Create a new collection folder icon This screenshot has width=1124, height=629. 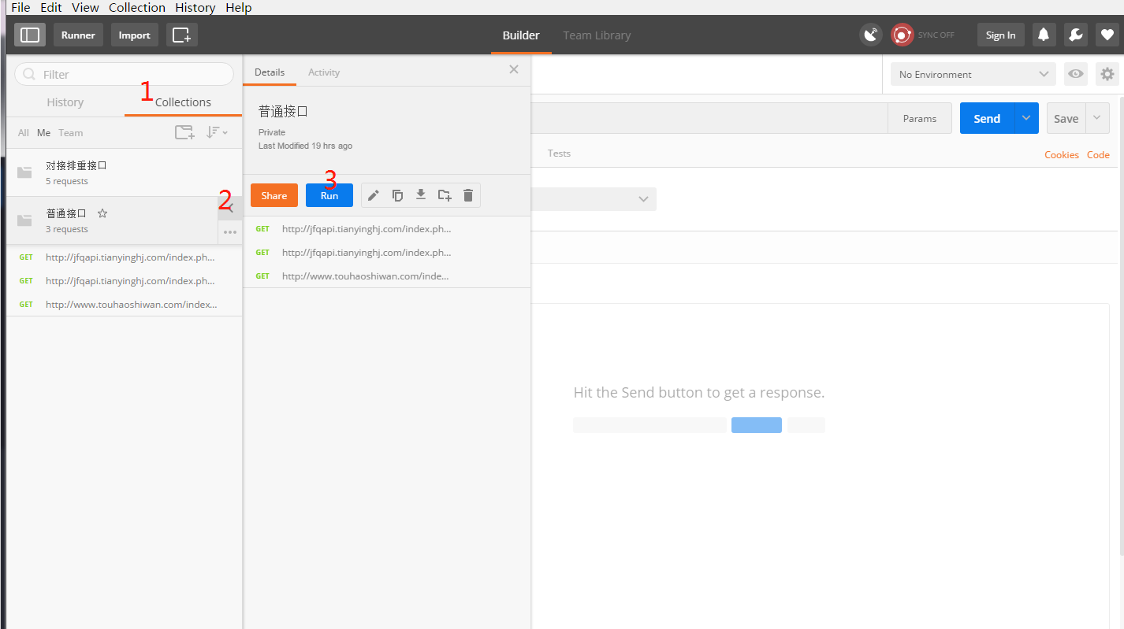tap(184, 132)
